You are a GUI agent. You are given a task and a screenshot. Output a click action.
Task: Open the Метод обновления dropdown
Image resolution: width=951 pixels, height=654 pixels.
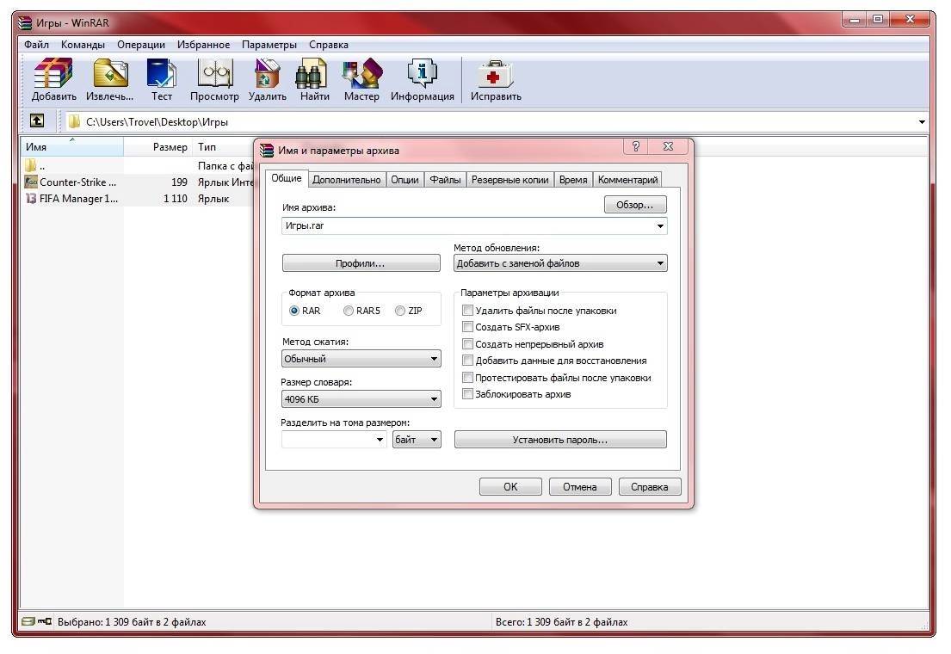[560, 263]
